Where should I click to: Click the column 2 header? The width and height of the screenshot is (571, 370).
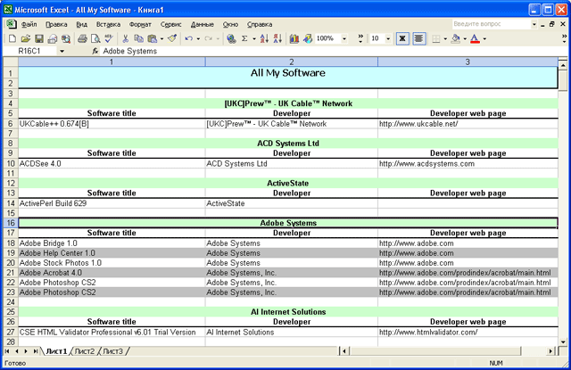(x=291, y=62)
